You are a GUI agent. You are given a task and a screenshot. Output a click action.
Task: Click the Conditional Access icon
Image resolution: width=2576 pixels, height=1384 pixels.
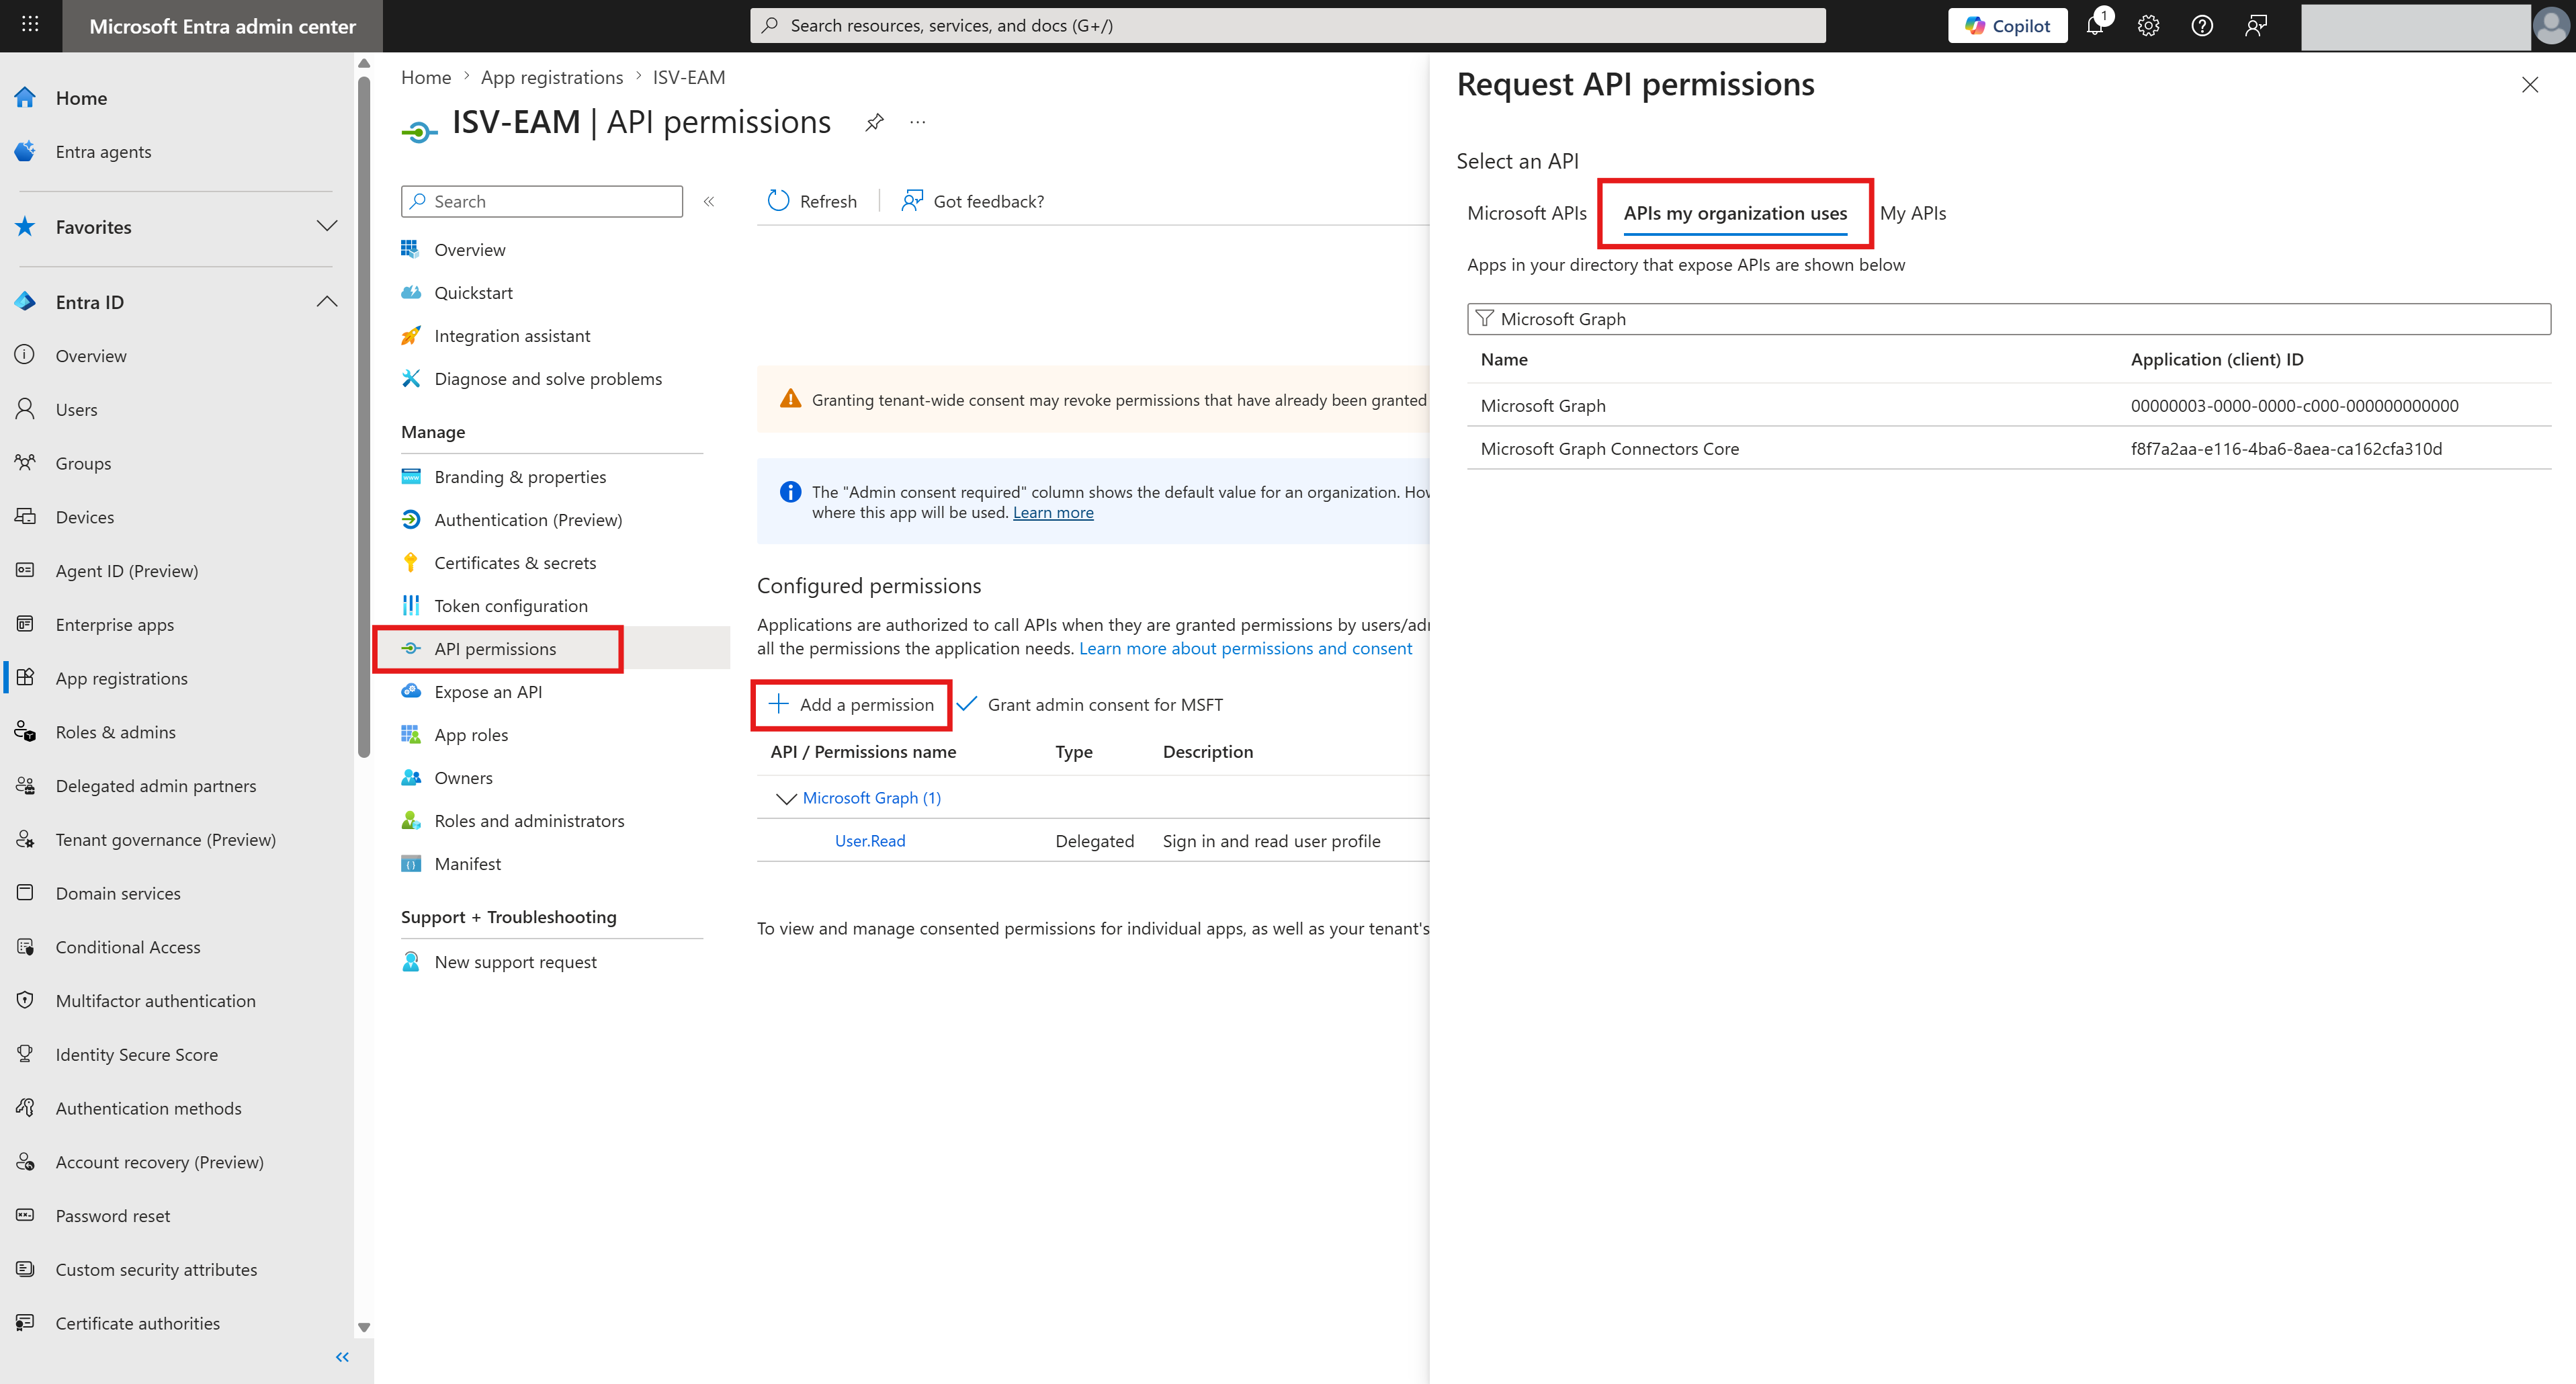tap(25, 946)
